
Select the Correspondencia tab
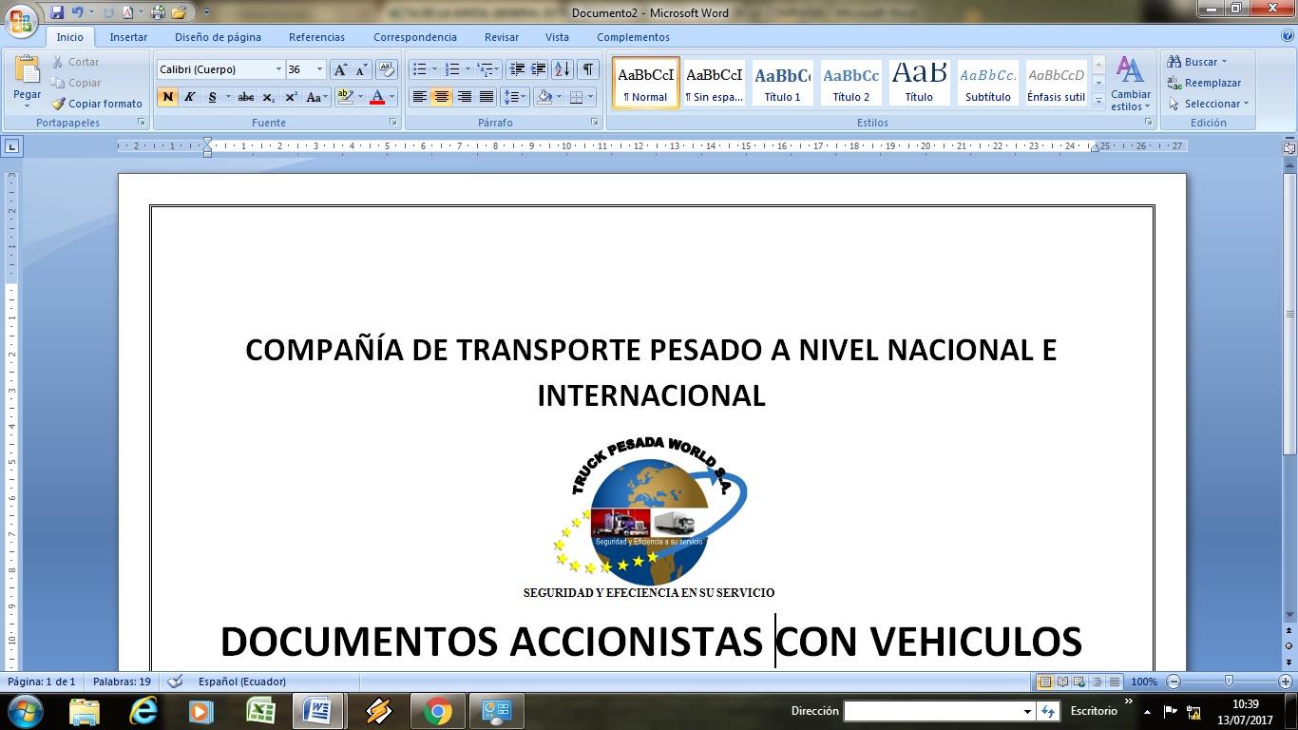415,37
